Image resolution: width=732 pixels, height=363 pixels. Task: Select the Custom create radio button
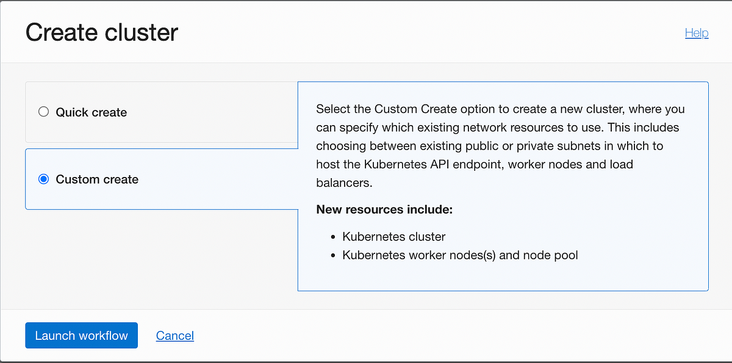tap(43, 179)
